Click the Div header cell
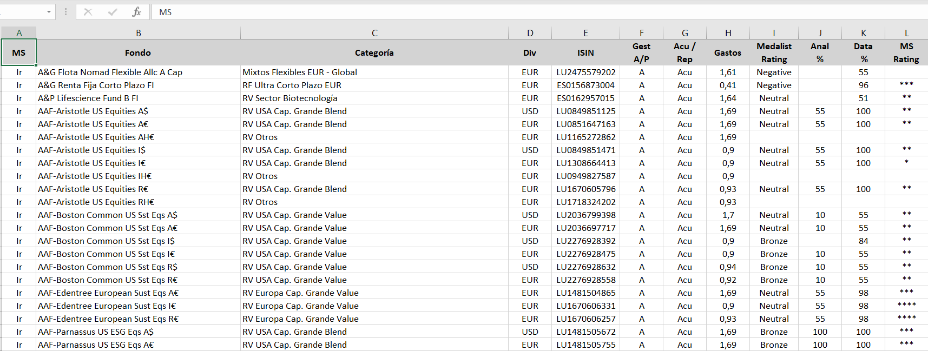Image resolution: width=928 pixels, height=351 pixels. [x=530, y=52]
